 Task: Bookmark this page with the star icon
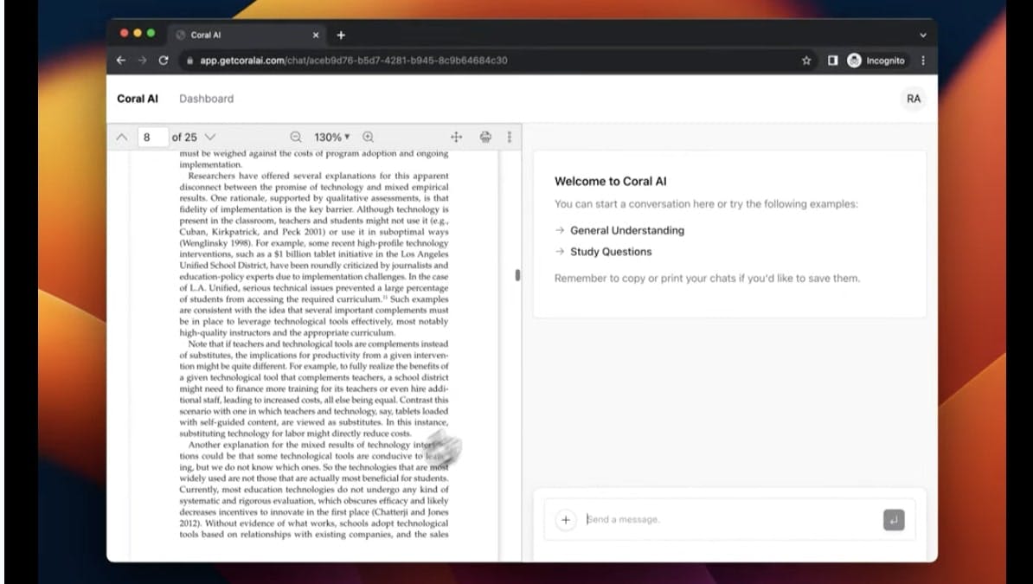pyautogui.click(x=806, y=61)
